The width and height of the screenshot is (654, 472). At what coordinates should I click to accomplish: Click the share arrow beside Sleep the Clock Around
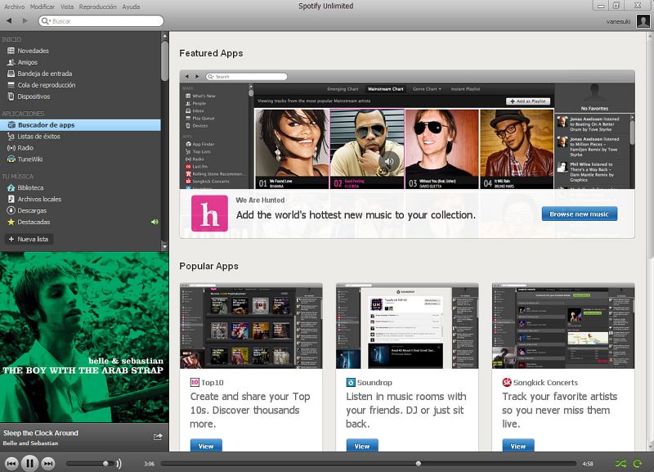tap(158, 437)
